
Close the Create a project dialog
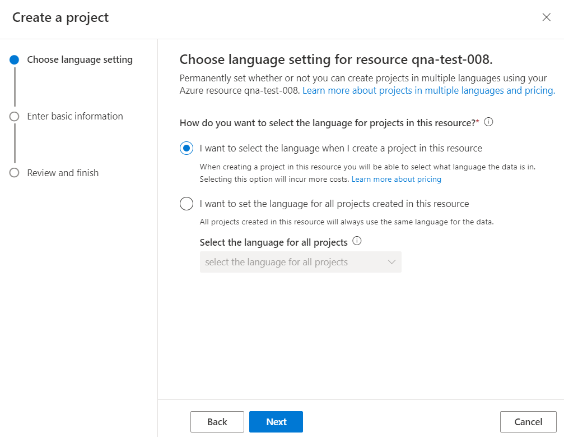pyautogui.click(x=547, y=17)
